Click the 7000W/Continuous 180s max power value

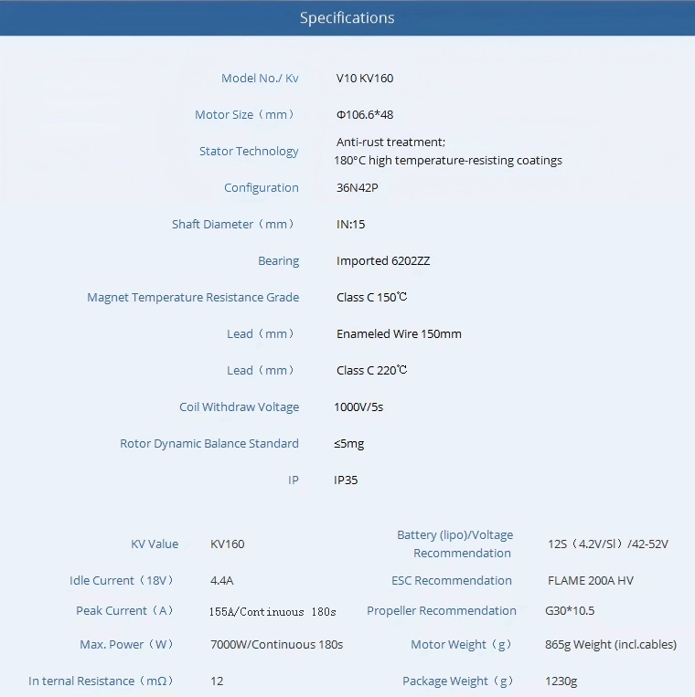[276, 645]
